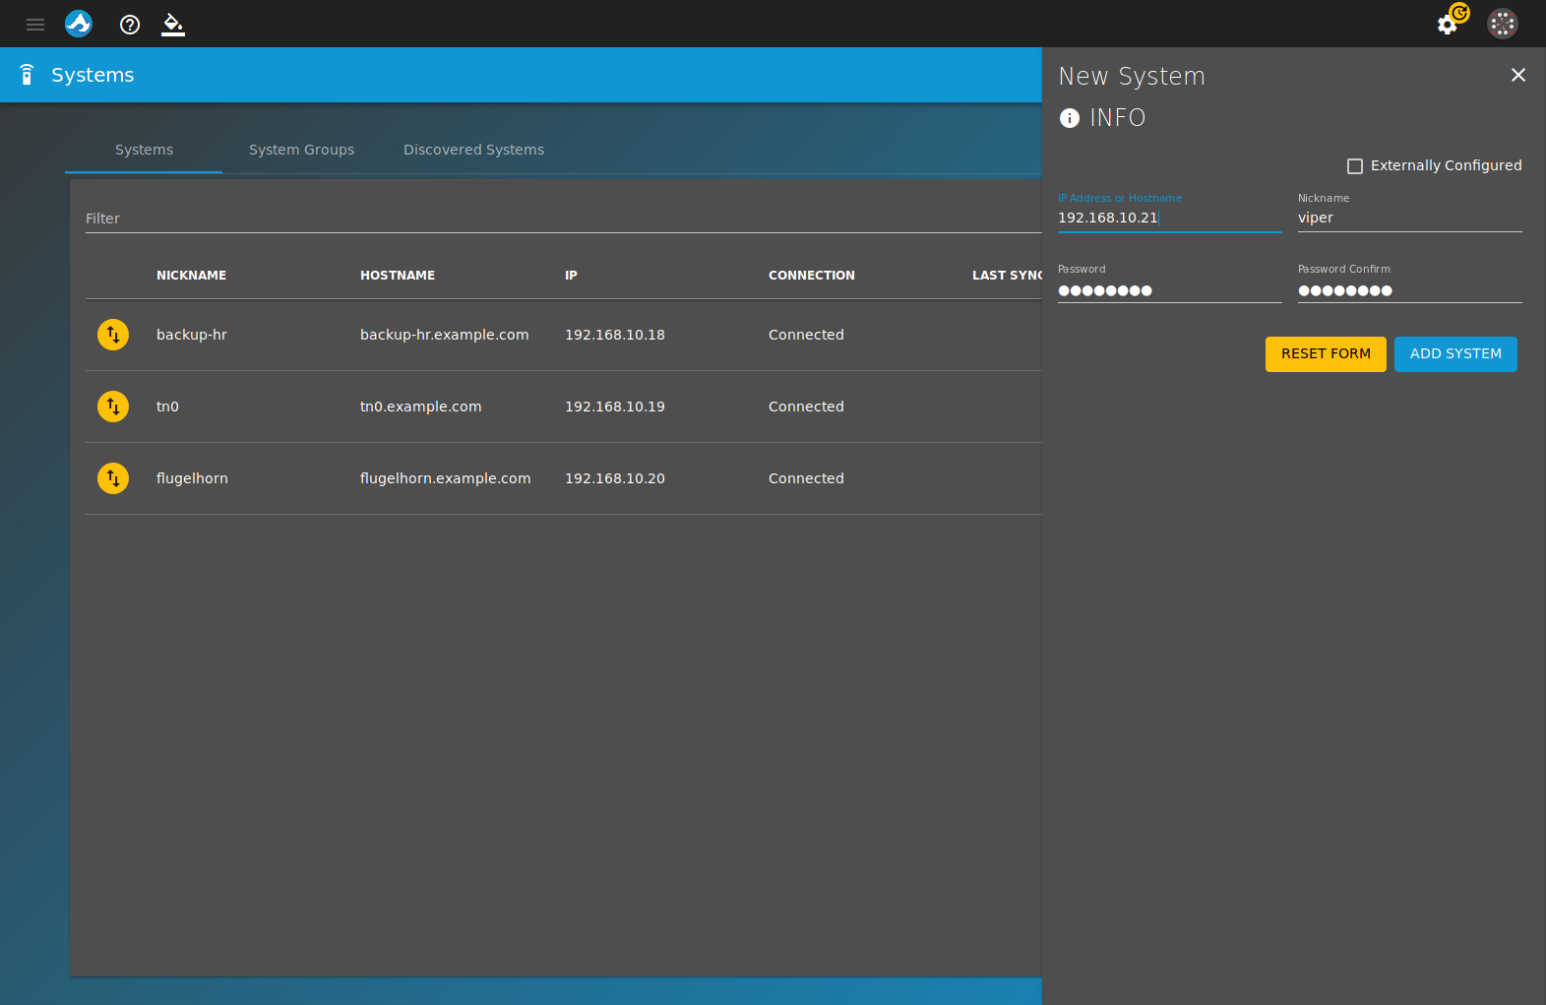1546x1005 pixels.
Task: Click the Nickname field containing viper
Action: point(1409,218)
